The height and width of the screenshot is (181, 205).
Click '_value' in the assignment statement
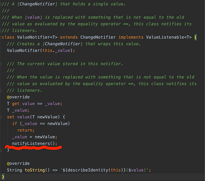(20, 137)
